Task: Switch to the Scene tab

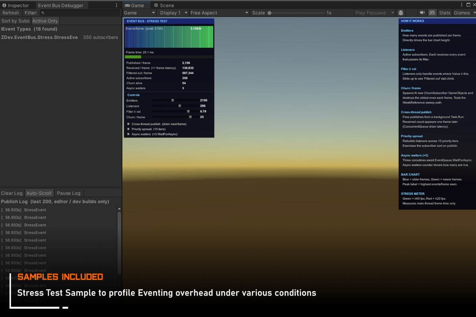Action: pos(164,6)
